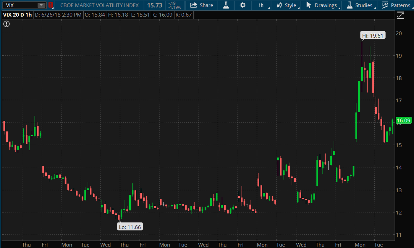
Task: Click the 12 label on price axis
Action: (x=399, y=212)
